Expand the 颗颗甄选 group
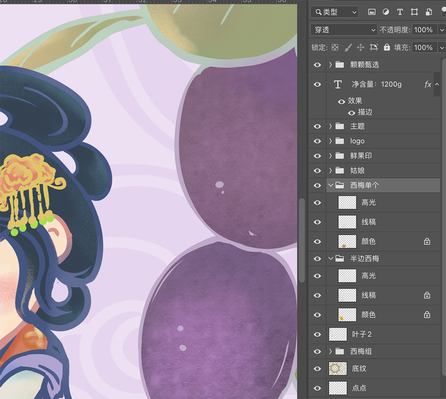The image size is (446, 399). pos(330,64)
